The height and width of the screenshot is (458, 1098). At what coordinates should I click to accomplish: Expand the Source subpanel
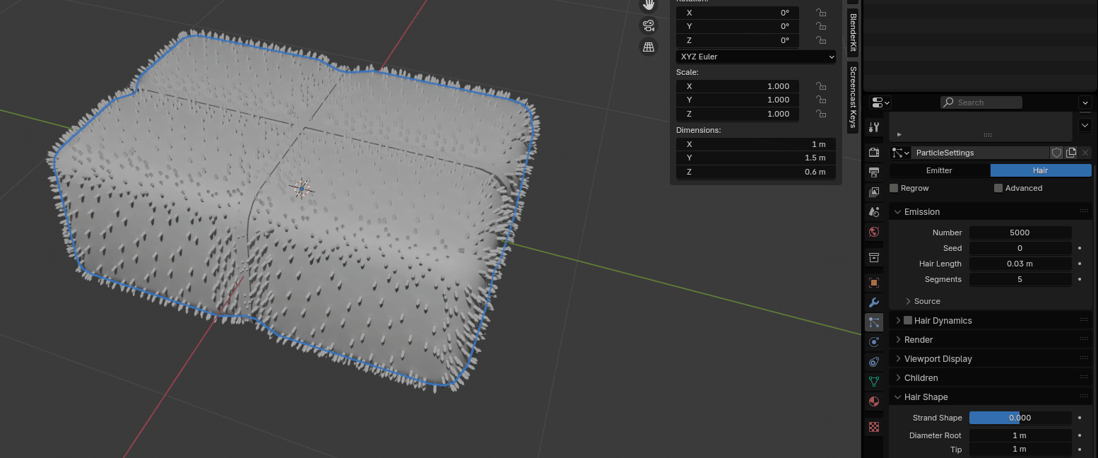[926, 301]
